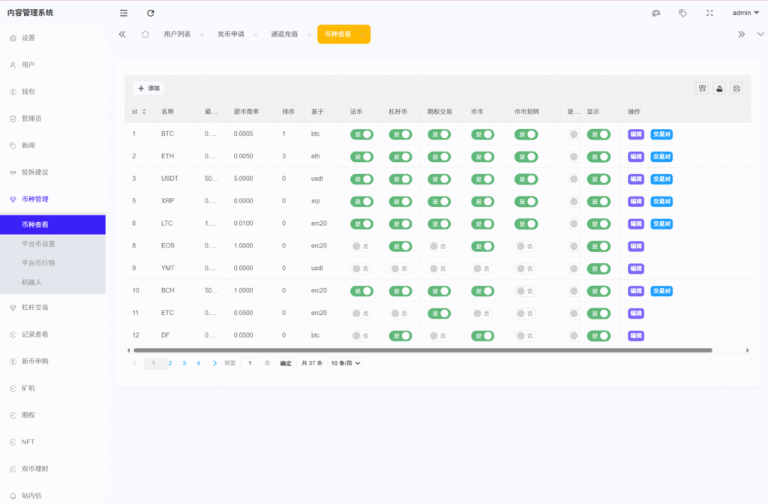The width and height of the screenshot is (768, 504).
Task: Click the export icon above the table
Action: click(x=719, y=88)
